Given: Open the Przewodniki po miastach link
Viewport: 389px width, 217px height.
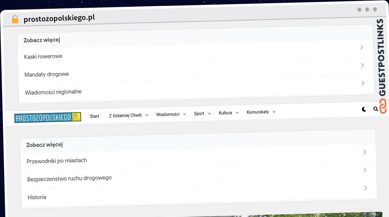Looking at the screenshot, I should 57,161.
